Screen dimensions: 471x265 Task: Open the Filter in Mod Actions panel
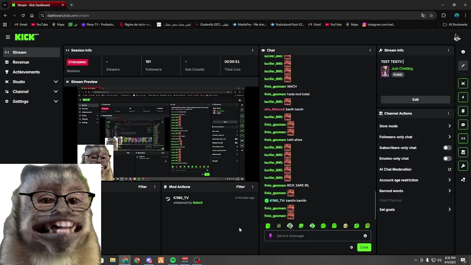240,187
